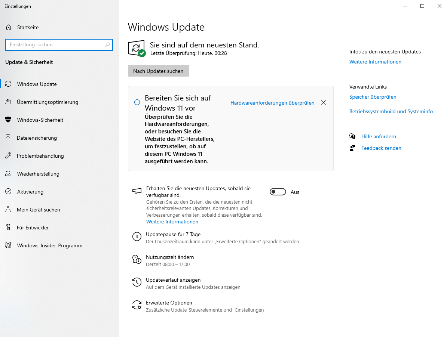Click the Startseite home icon
Screen dimensions: 447x337
(9, 27)
